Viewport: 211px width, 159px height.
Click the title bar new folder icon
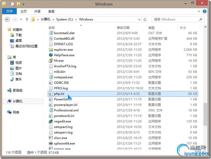18,4
